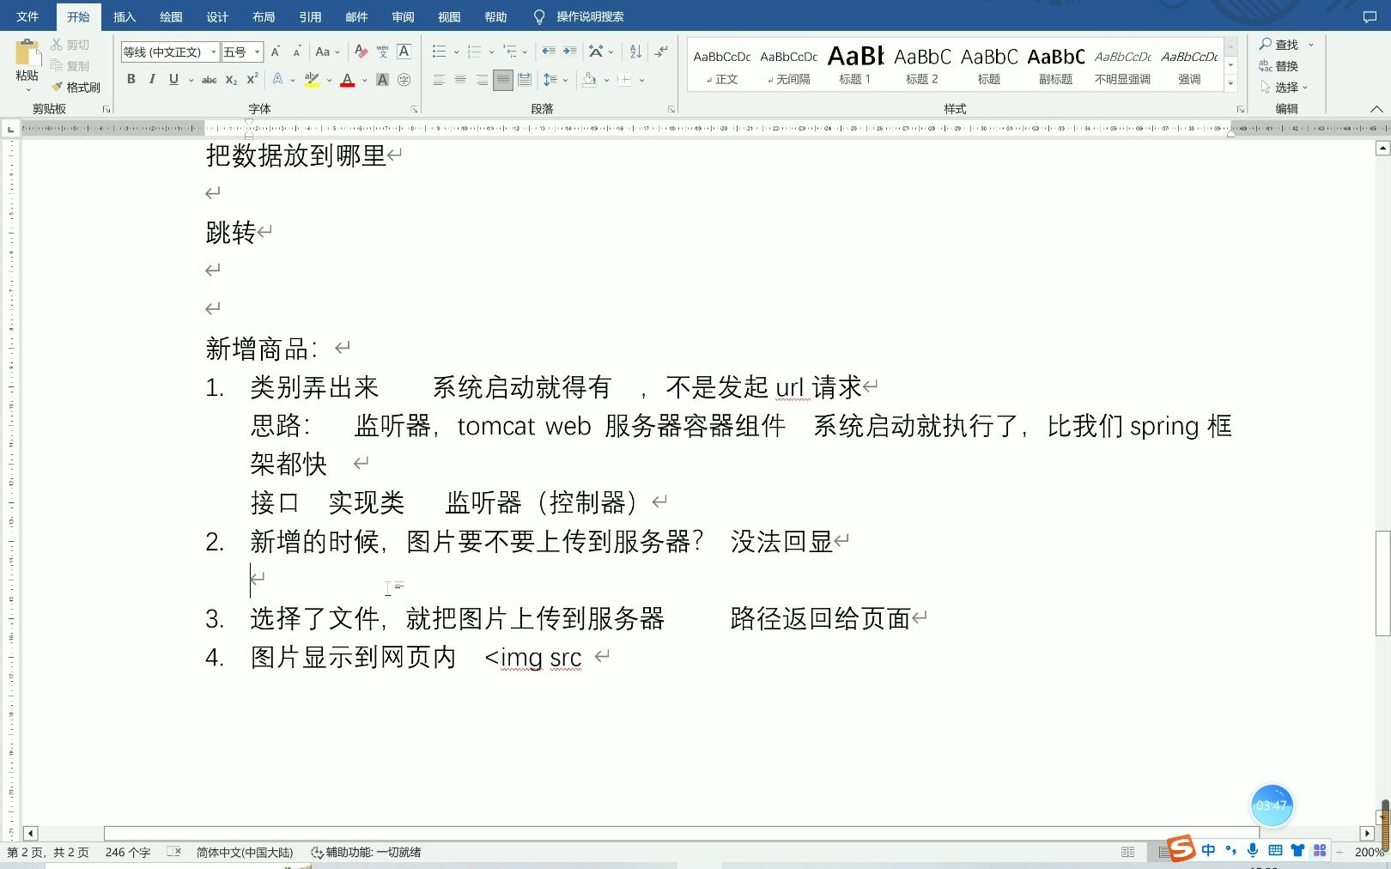
Task: Open the font size dropdown
Action: [x=257, y=52]
